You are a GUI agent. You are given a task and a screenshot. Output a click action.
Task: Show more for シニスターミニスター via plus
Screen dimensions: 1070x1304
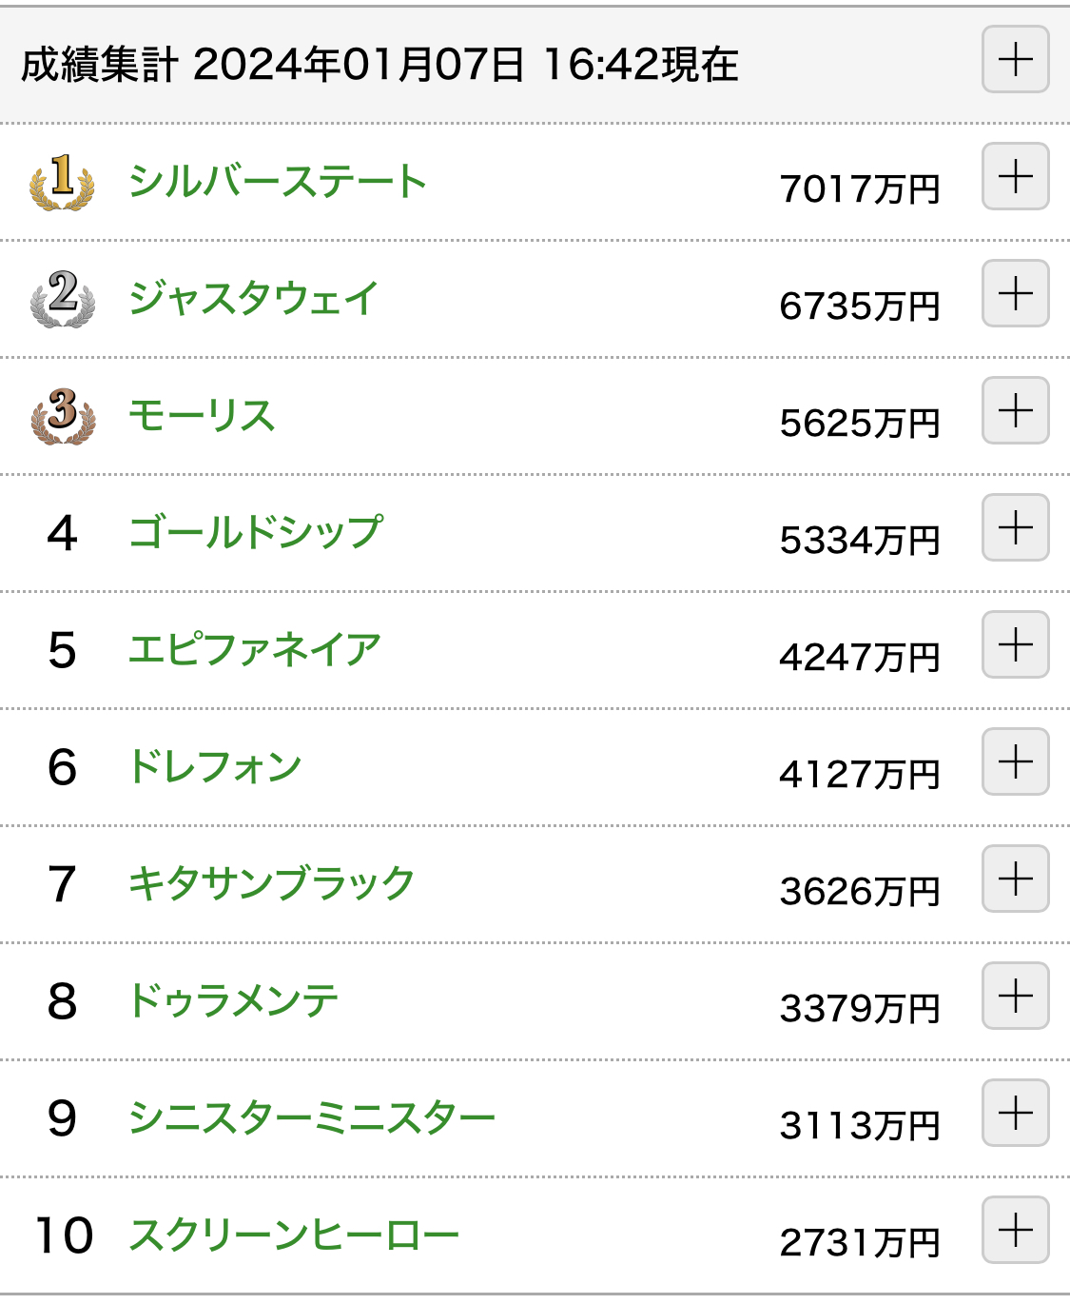[1015, 1113]
